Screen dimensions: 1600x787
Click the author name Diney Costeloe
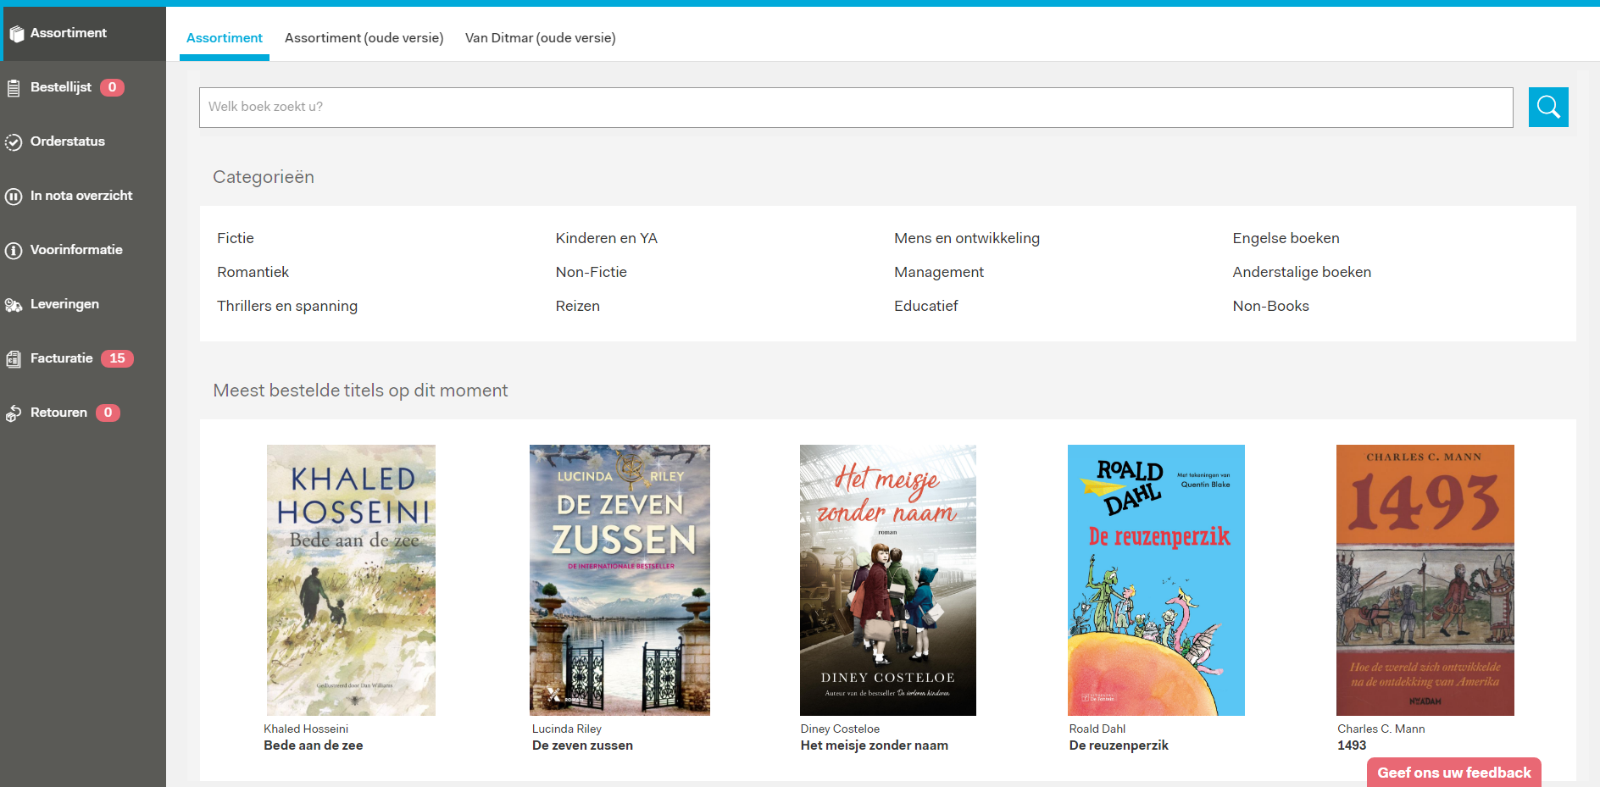[840, 729]
